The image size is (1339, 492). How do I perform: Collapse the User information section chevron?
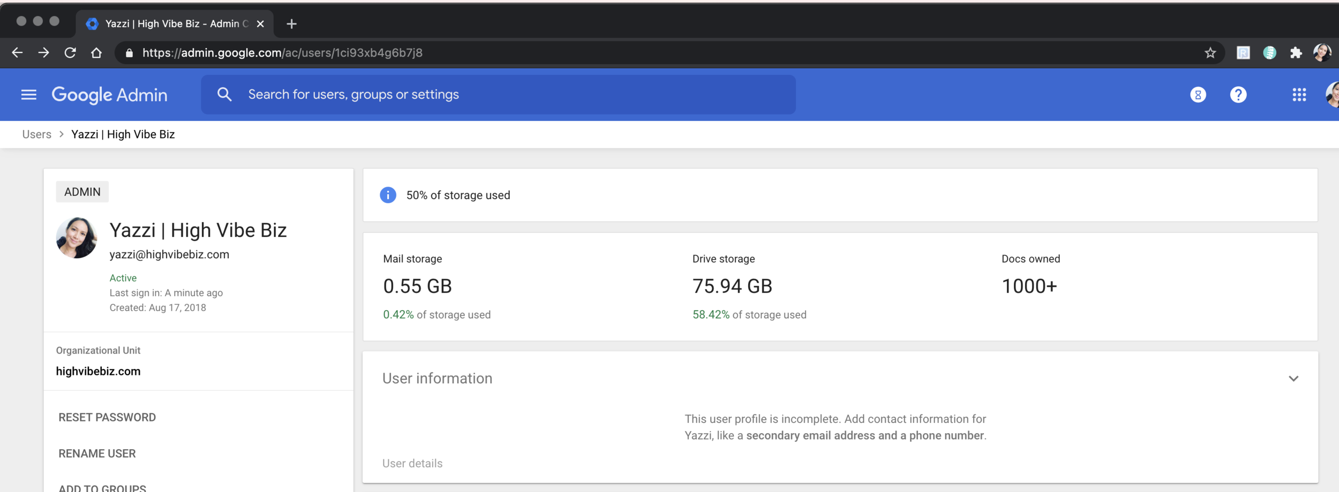pyautogui.click(x=1293, y=378)
